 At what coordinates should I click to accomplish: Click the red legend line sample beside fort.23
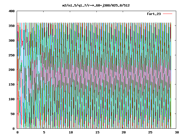[167, 14]
